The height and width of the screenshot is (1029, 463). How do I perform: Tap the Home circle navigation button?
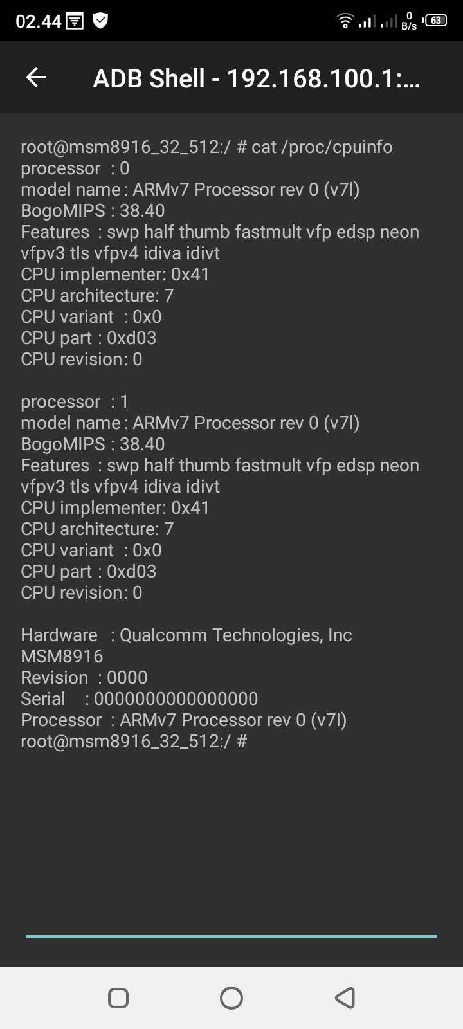pyautogui.click(x=231, y=997)
